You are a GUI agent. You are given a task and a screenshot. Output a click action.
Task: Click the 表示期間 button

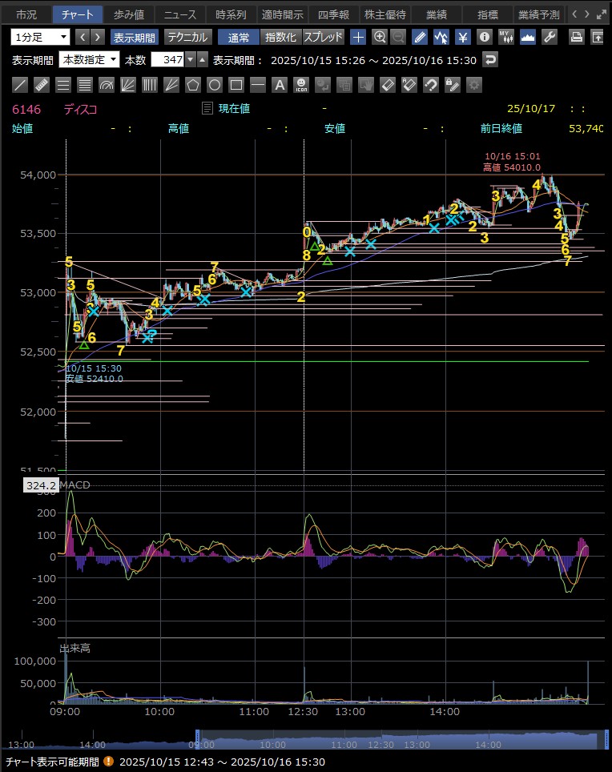(135, 37)
